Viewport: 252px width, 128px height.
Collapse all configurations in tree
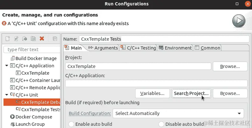click(55, 39)
